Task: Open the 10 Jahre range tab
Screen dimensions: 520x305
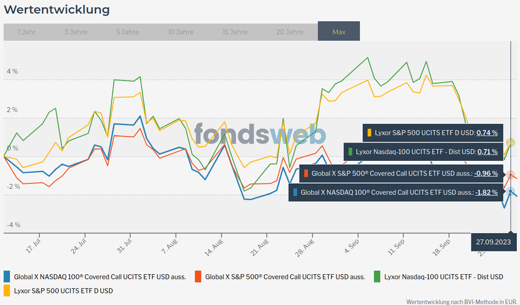Action: (180, 32)
